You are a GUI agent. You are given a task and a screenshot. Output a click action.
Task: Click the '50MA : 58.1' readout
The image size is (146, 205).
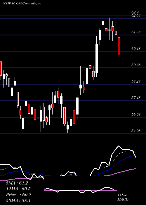click(18, 200)
